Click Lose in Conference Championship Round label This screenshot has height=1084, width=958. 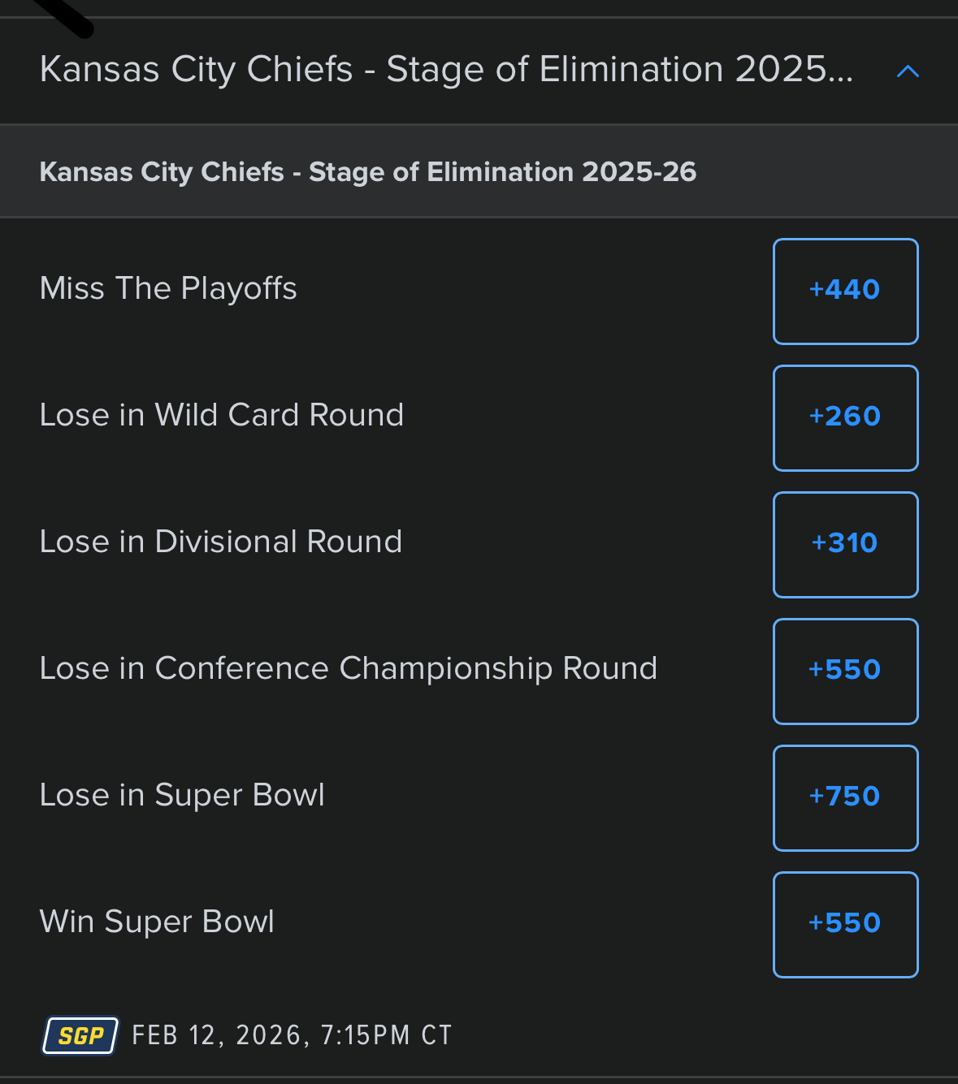point(348,669)
